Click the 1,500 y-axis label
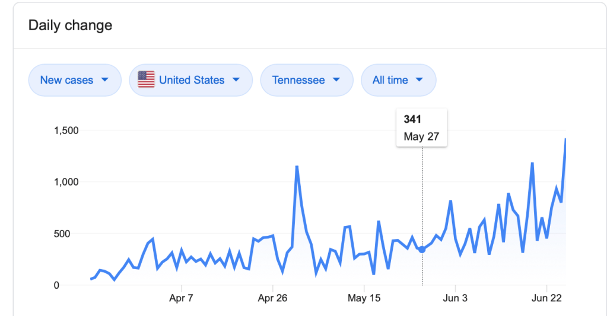 65,130
